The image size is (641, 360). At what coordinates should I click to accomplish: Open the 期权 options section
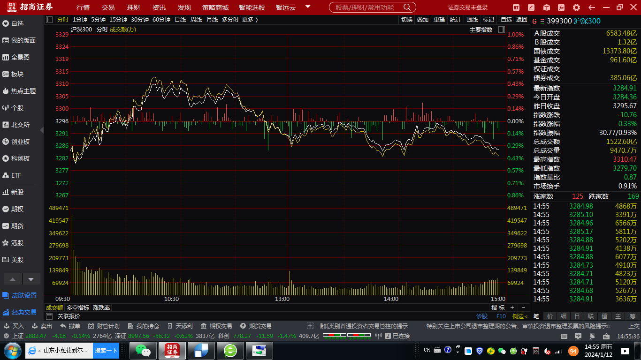click(13, 209)
